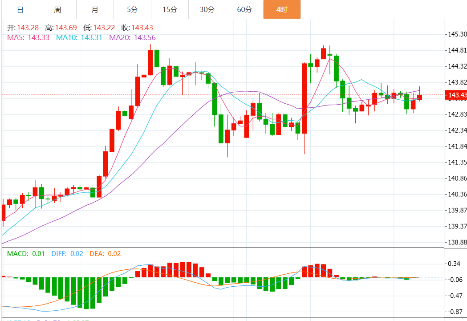Click the DEA: -0.02 indicator label
Image resolution: width=467 pixels, height=321 pixels.
tap(105, 254)
